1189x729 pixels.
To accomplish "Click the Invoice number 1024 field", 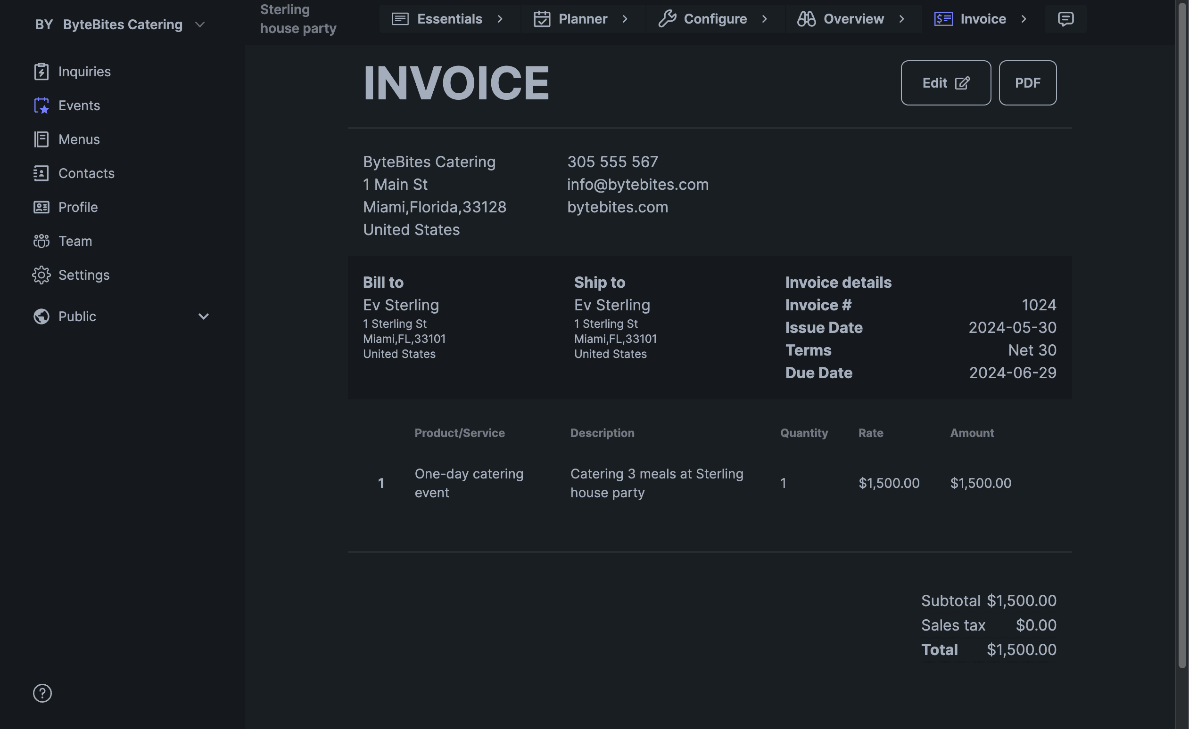I will click(1039, 304).
